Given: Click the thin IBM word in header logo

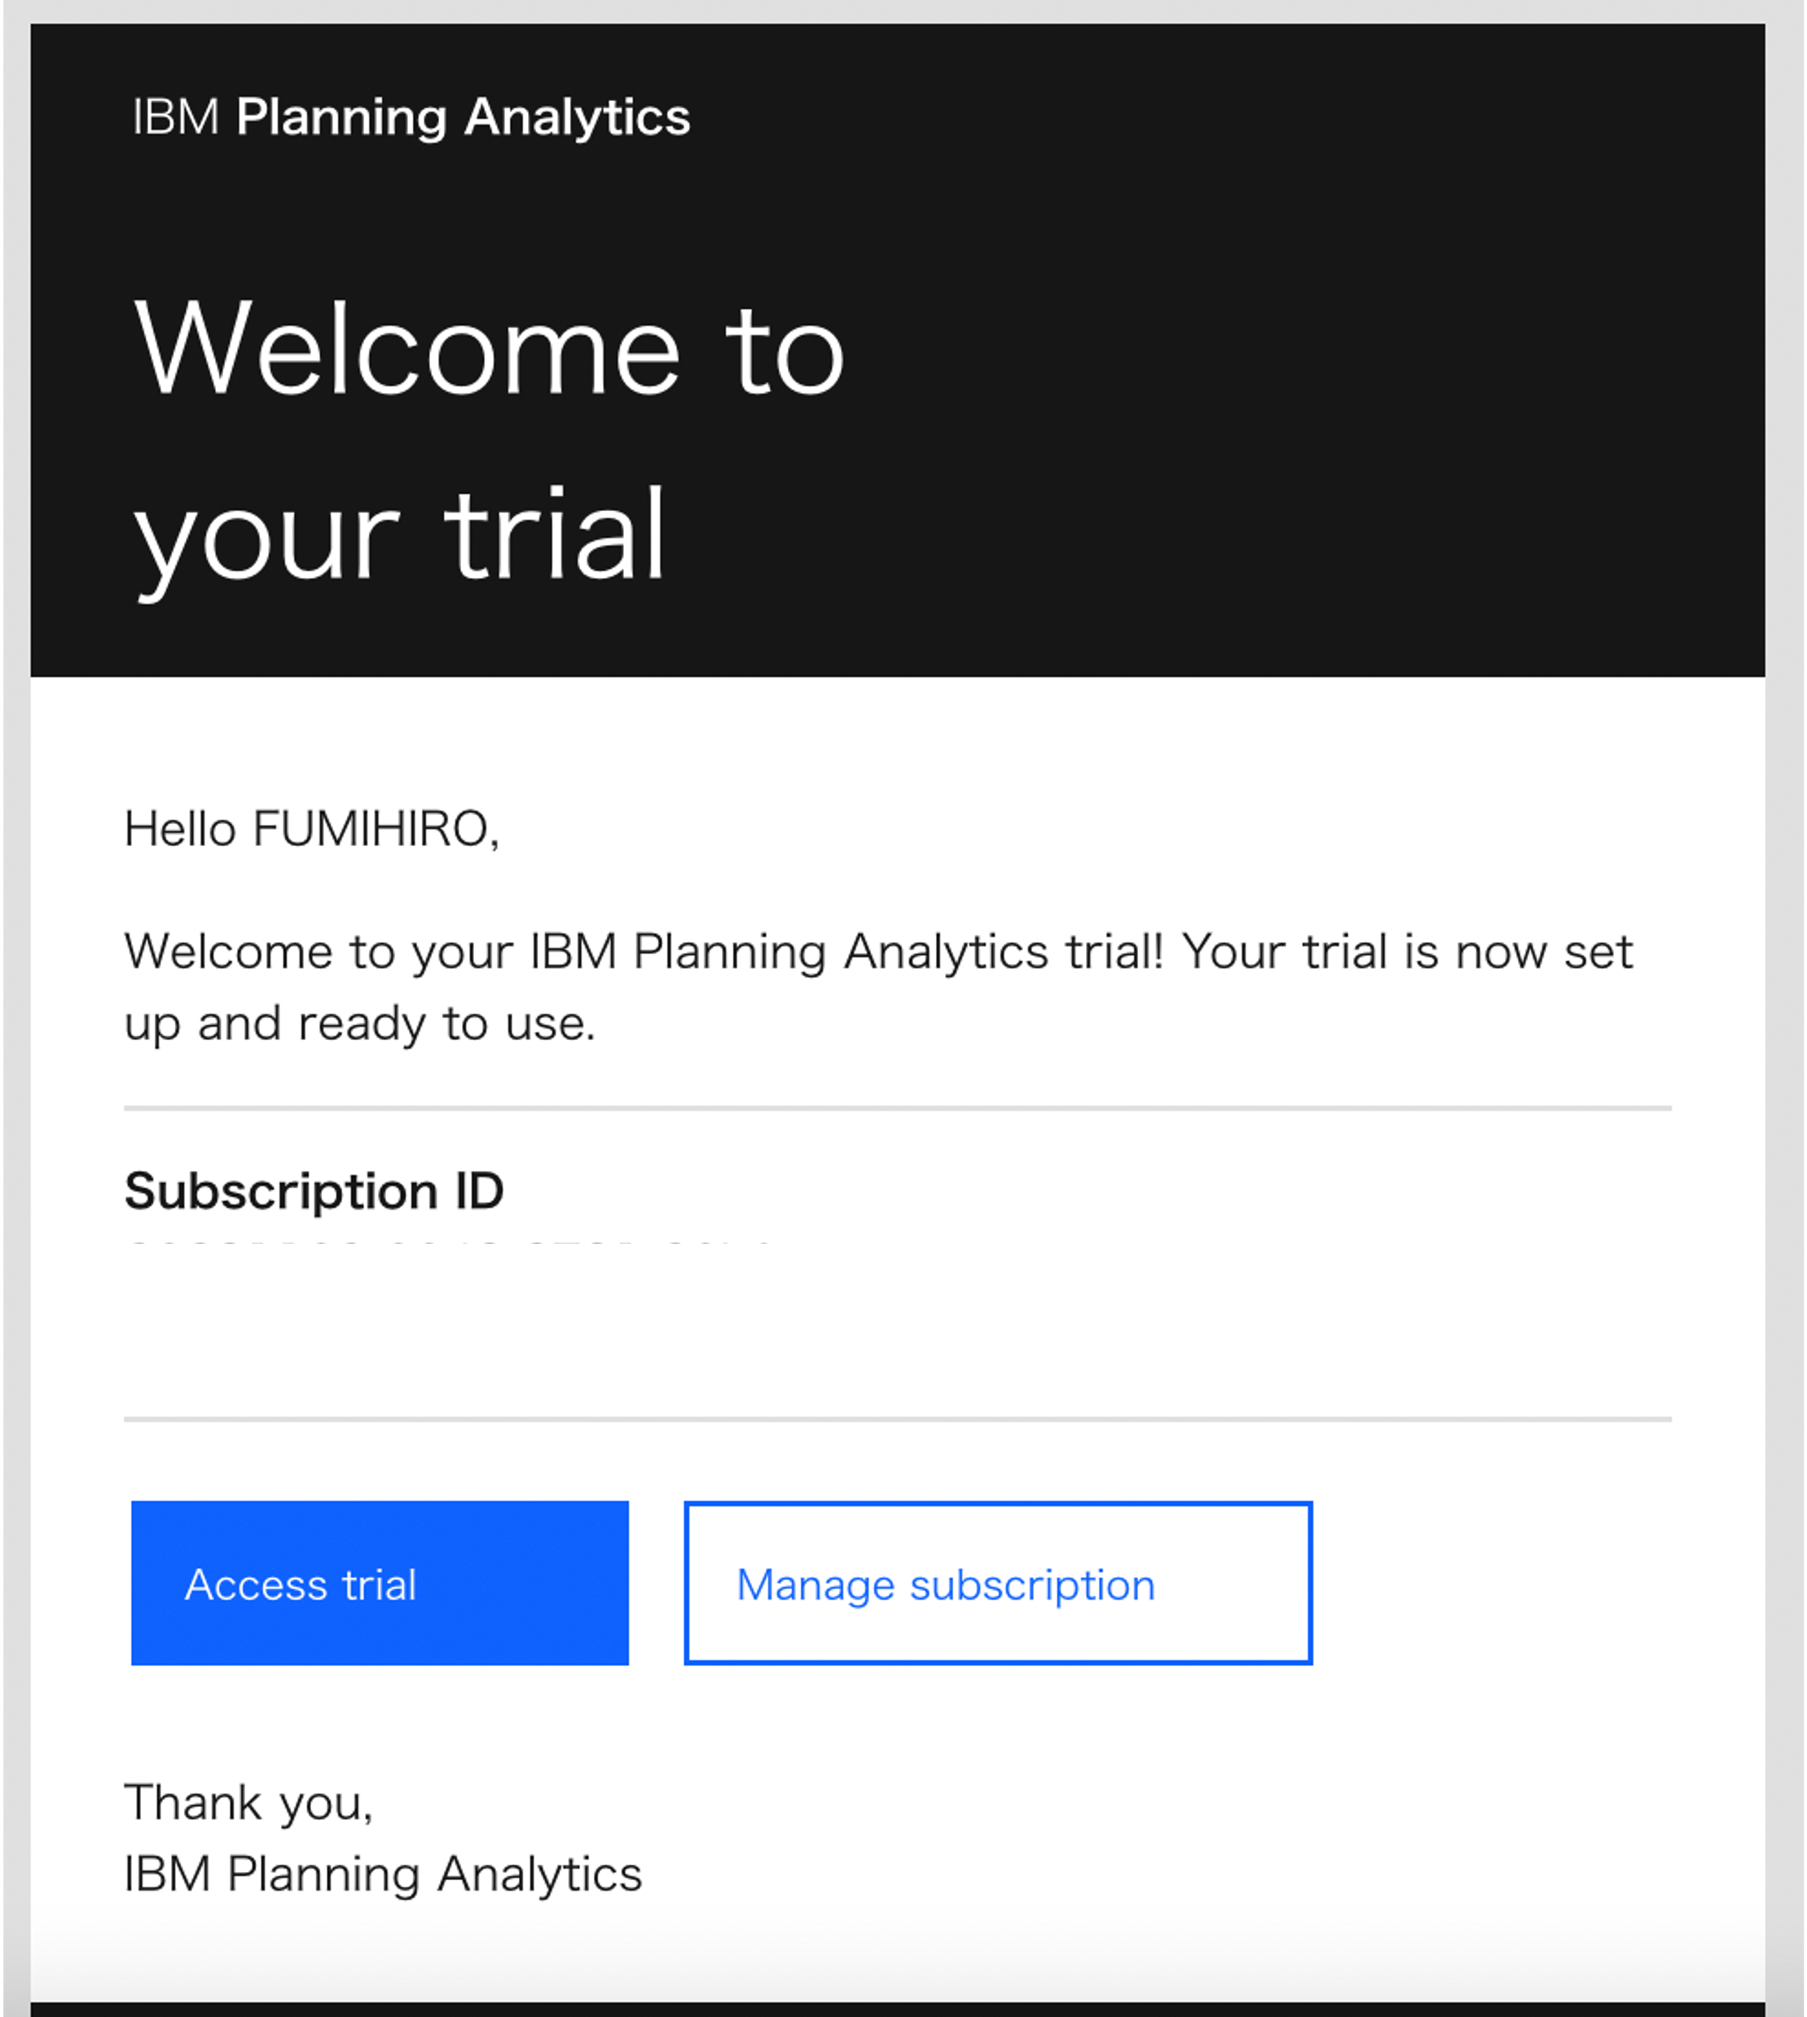Looking at the screenshot, I should [176, 117].
